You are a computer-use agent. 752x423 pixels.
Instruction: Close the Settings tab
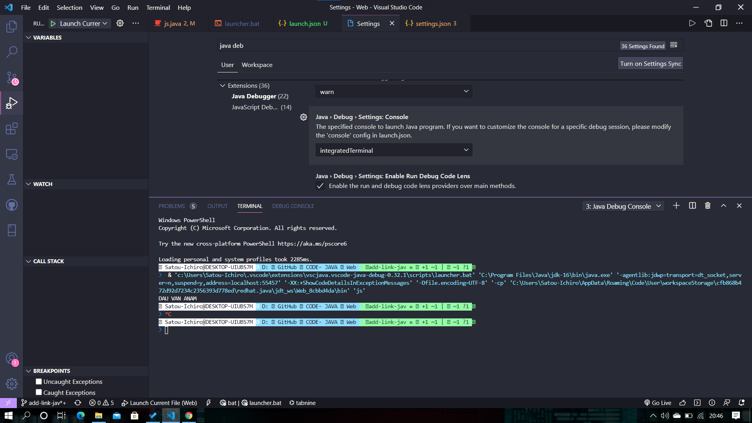(x=392, y=23)
